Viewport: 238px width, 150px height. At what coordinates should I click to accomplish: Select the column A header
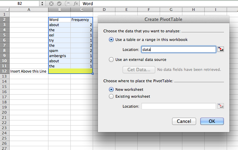click(x=29, y=10)
